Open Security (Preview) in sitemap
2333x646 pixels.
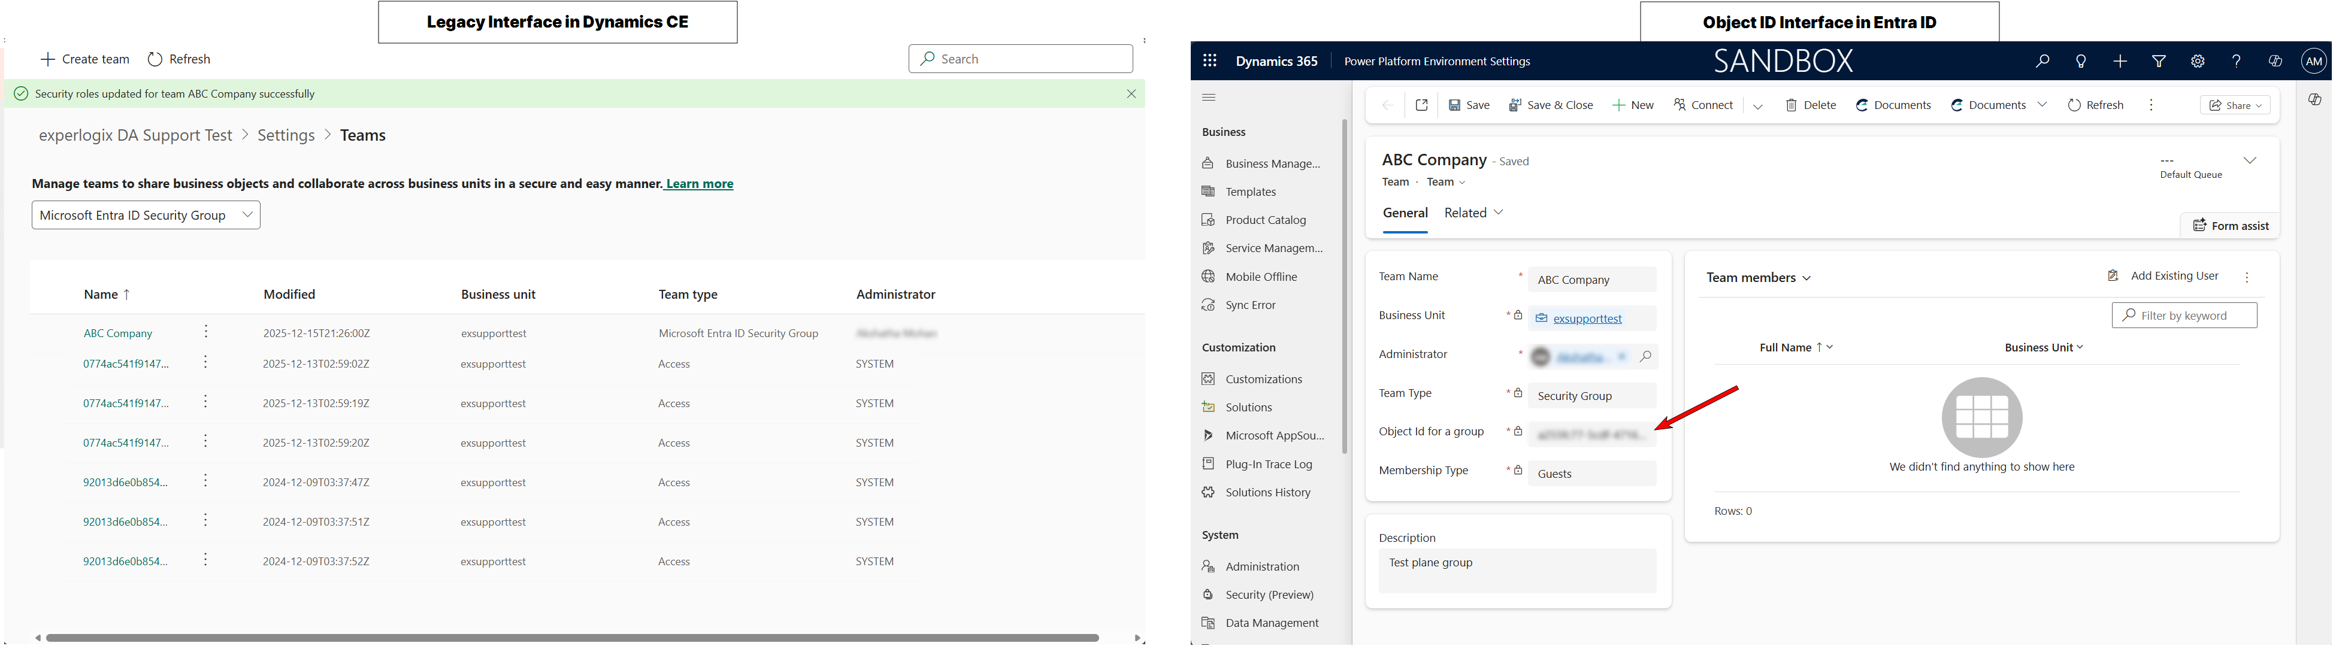click(x=1258, y=595)
